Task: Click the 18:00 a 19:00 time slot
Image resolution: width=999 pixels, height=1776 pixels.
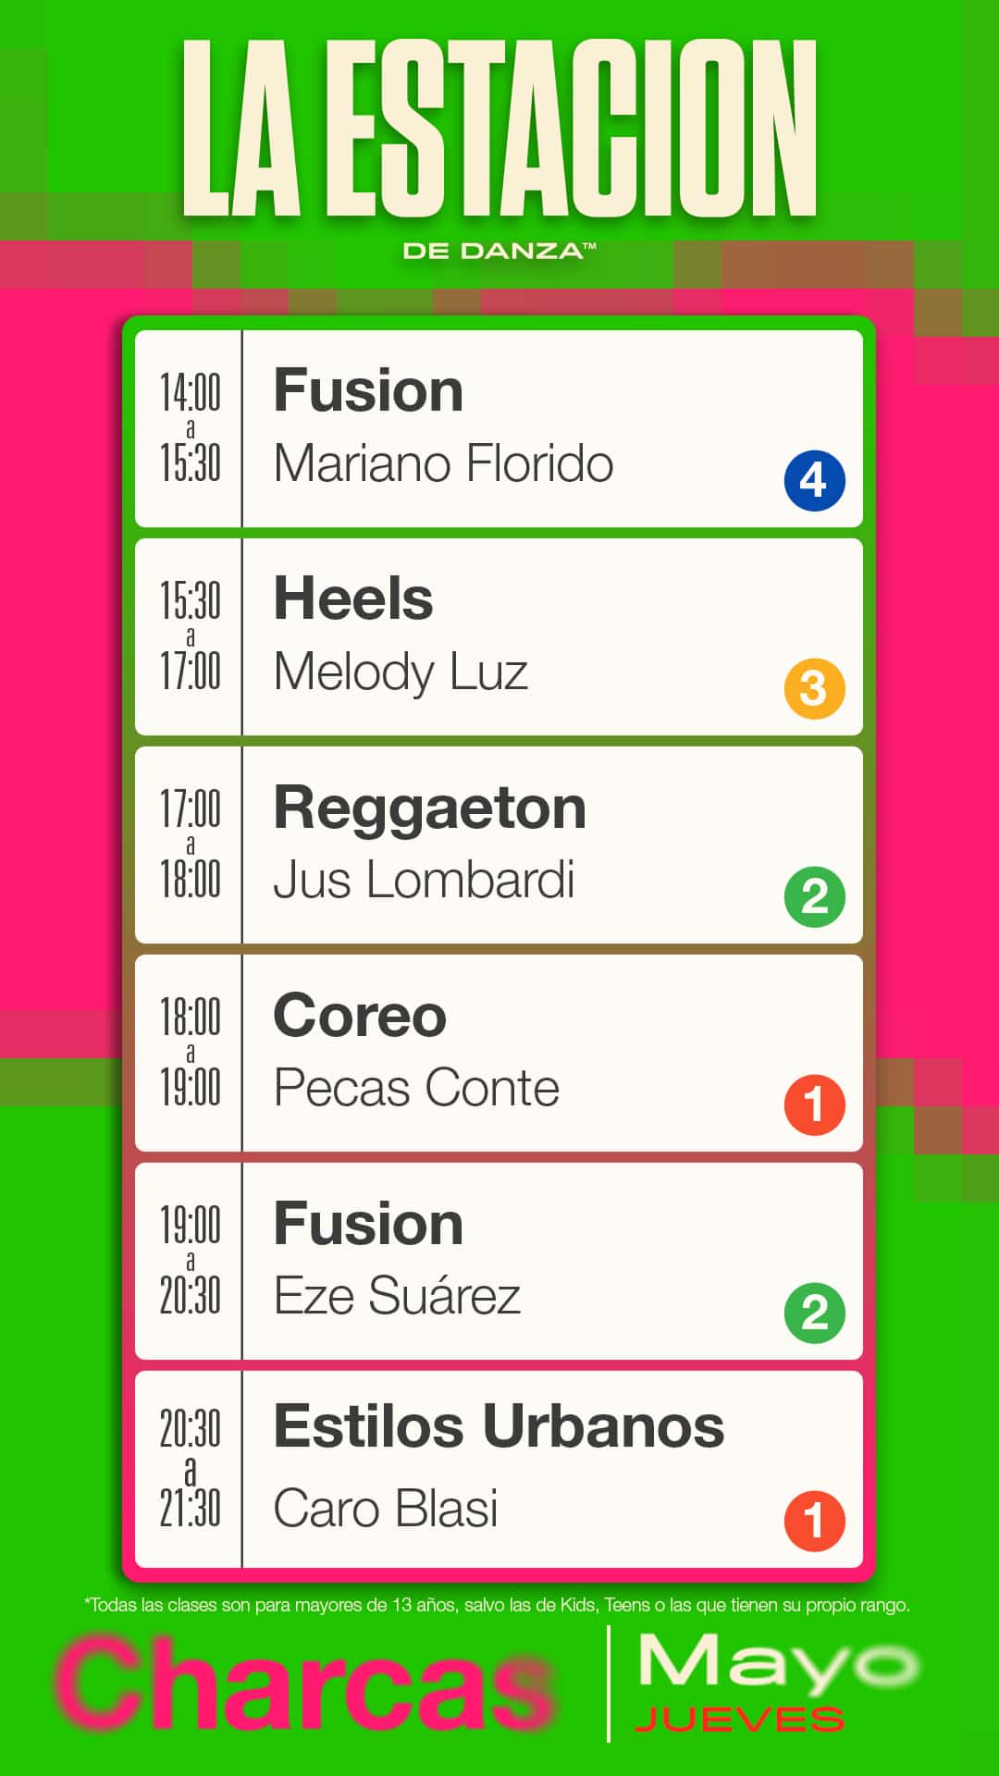Action: point(190,1053)
